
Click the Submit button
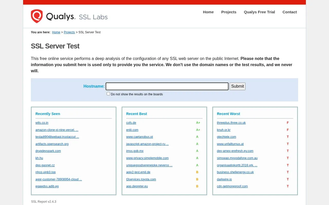[x=237, y=86]
